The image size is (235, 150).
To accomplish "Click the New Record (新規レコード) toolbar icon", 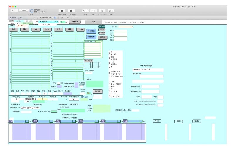I will pos(62,11).
